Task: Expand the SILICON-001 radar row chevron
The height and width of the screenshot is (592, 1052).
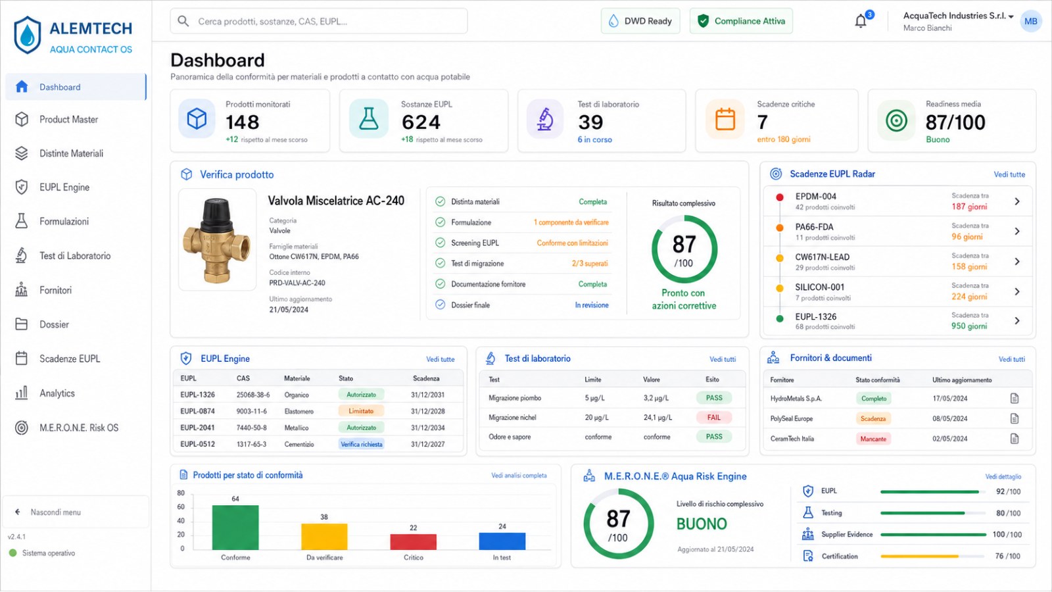Action: pos(1017,291)
